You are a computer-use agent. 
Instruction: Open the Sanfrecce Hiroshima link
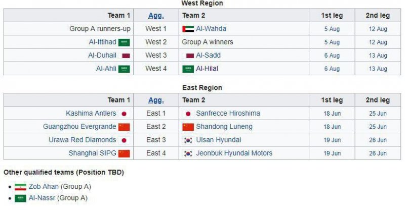(x=228, y=114)
